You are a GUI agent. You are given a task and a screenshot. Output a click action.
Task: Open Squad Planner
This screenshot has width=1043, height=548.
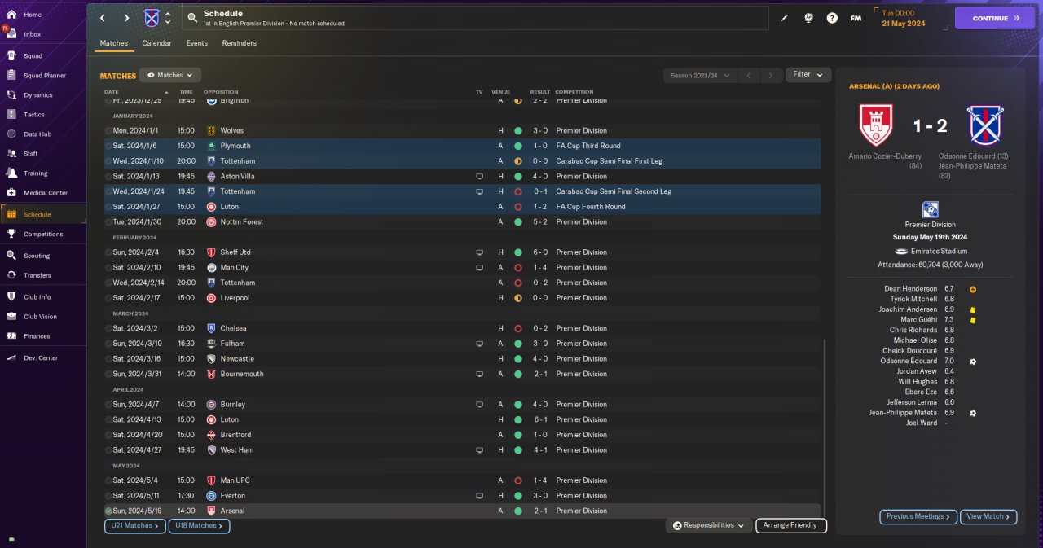coord(45,76)
